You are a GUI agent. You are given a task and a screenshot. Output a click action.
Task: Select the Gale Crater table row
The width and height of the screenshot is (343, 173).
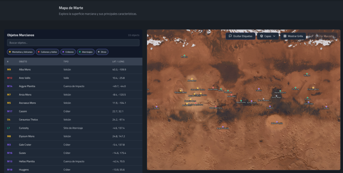tap(73, 145)
